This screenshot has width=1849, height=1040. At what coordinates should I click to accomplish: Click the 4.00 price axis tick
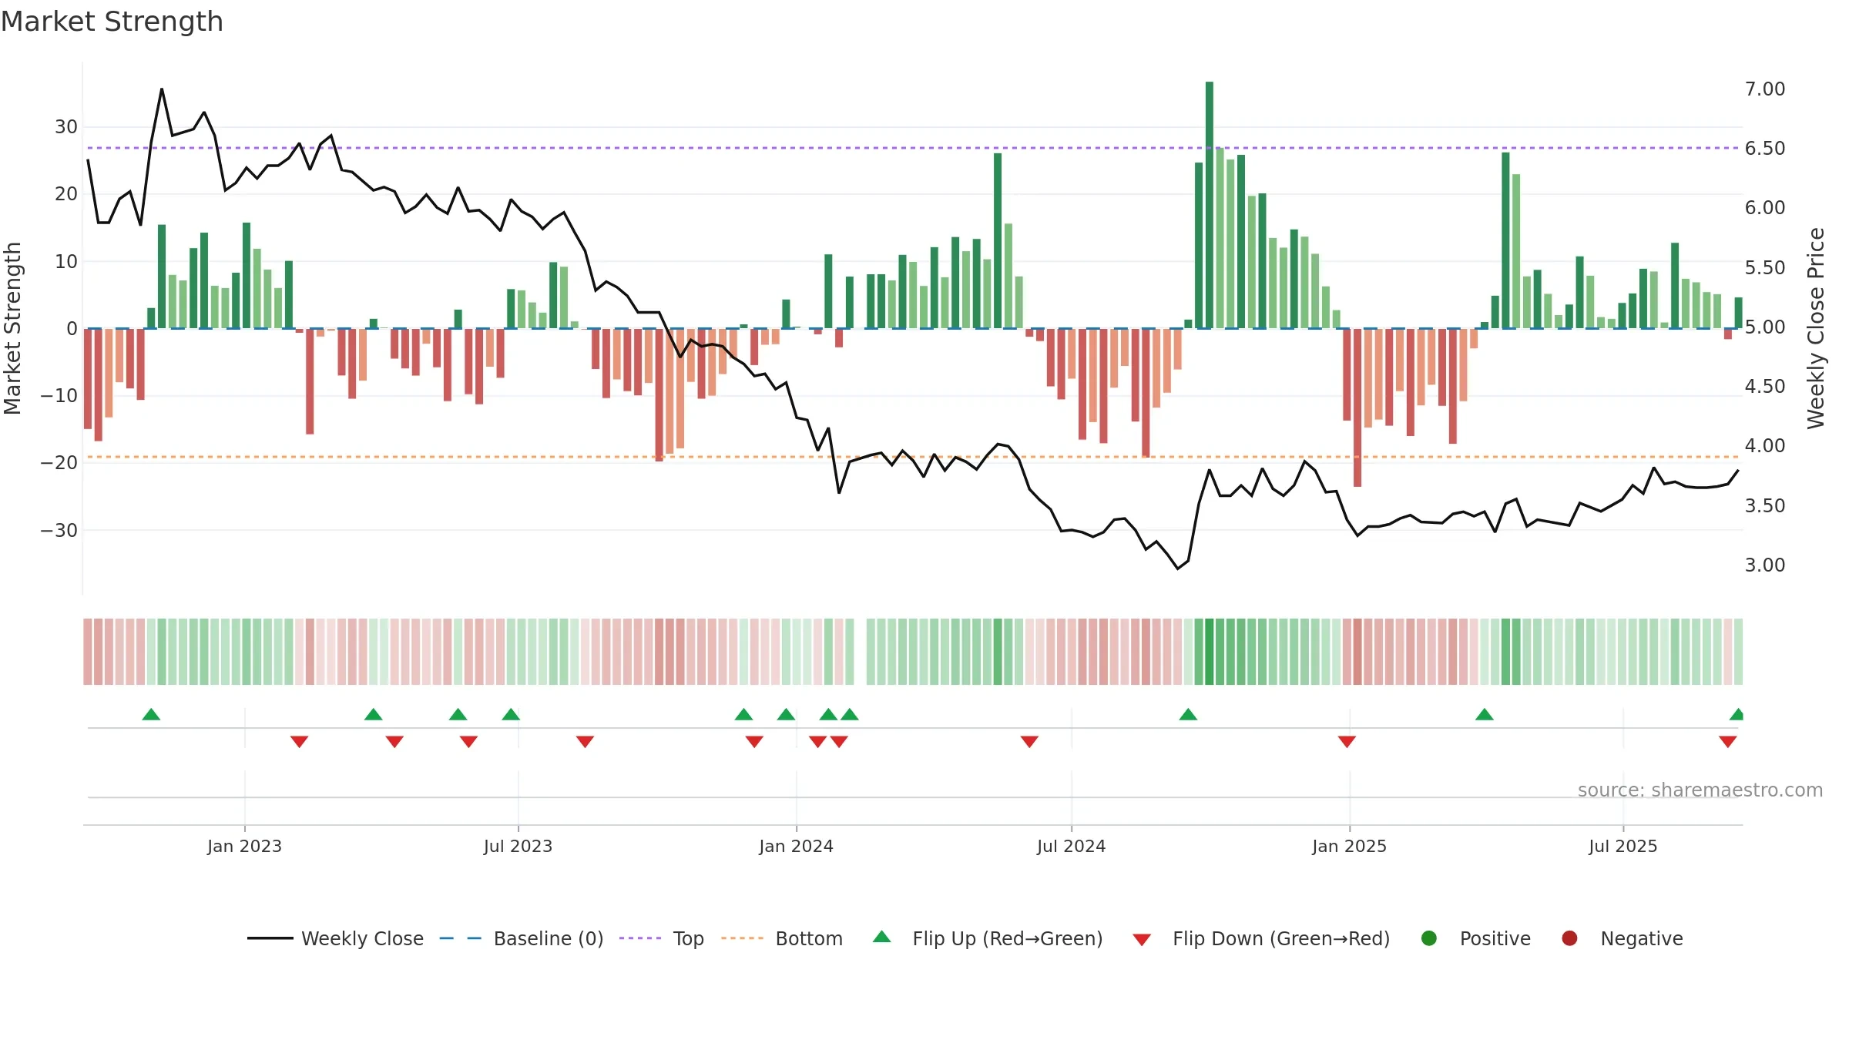pos(1765,445)
